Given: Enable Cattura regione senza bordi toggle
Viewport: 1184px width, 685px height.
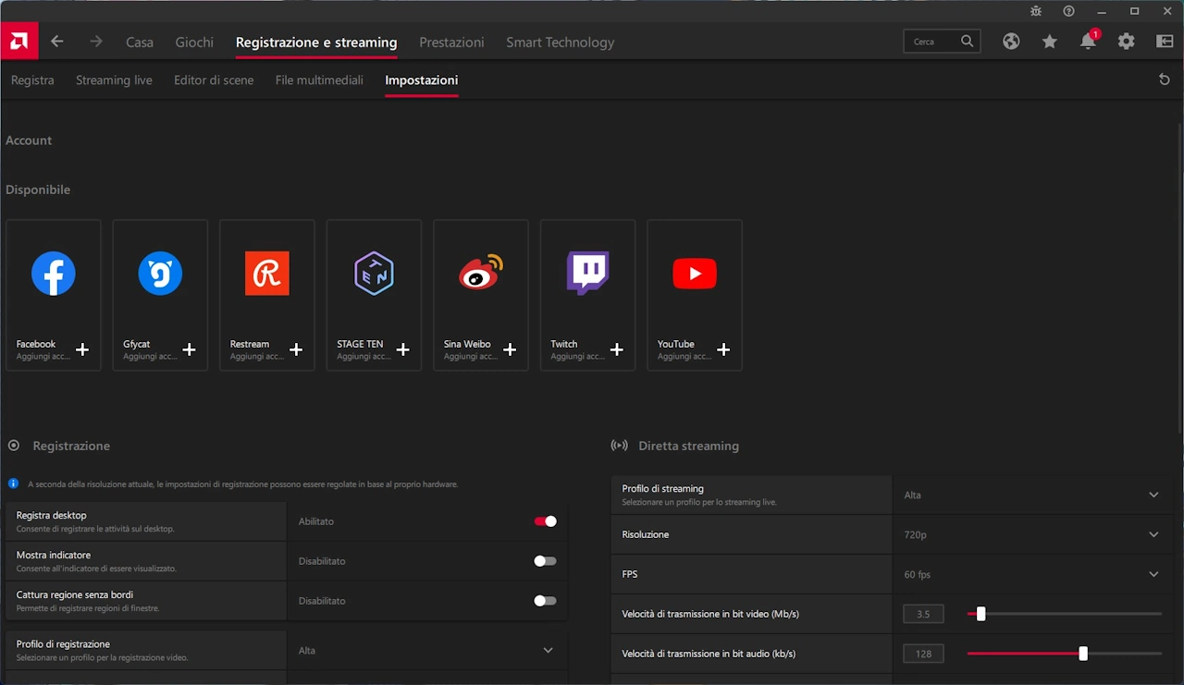Looking at the screenshot, I should coord(545,601).
